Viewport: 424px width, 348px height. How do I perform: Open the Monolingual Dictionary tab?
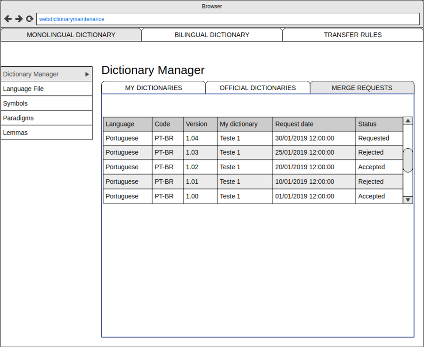71,35
